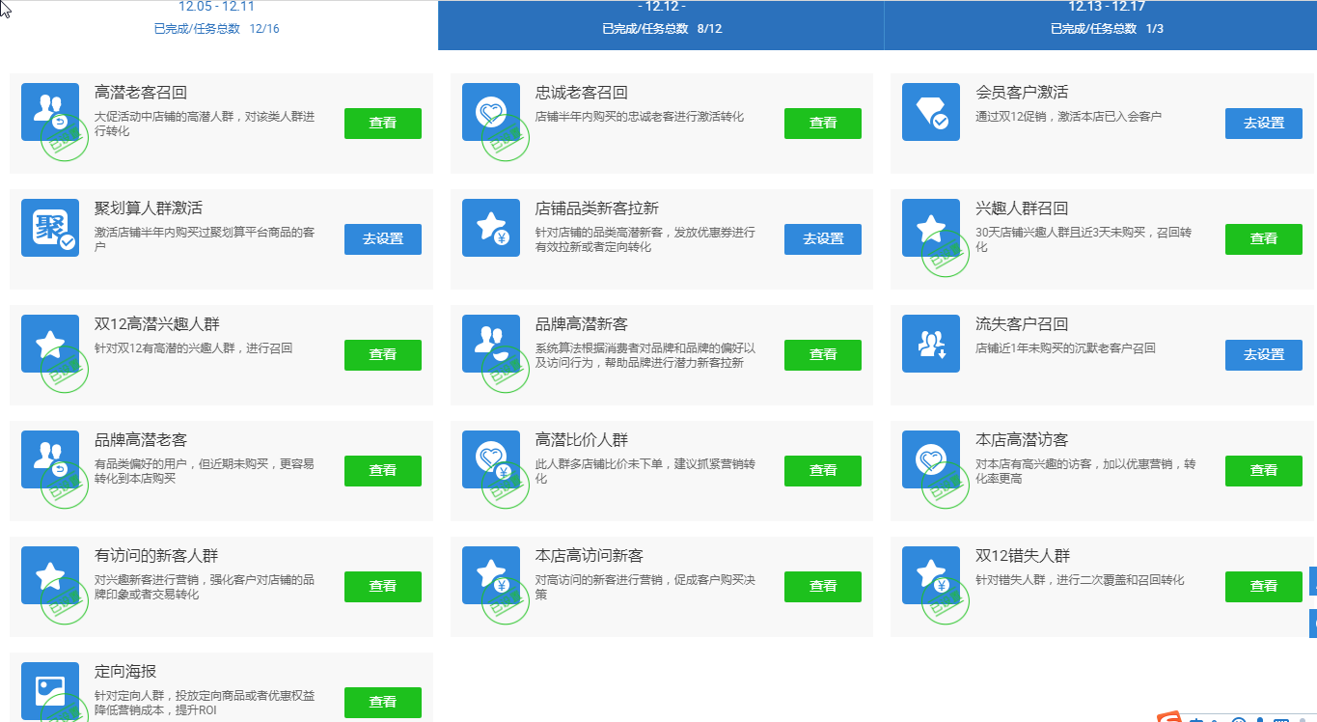The image size is (1317, 722).
Task: Select the 双12高潜兴趣人群 title text
Action: 157,324
